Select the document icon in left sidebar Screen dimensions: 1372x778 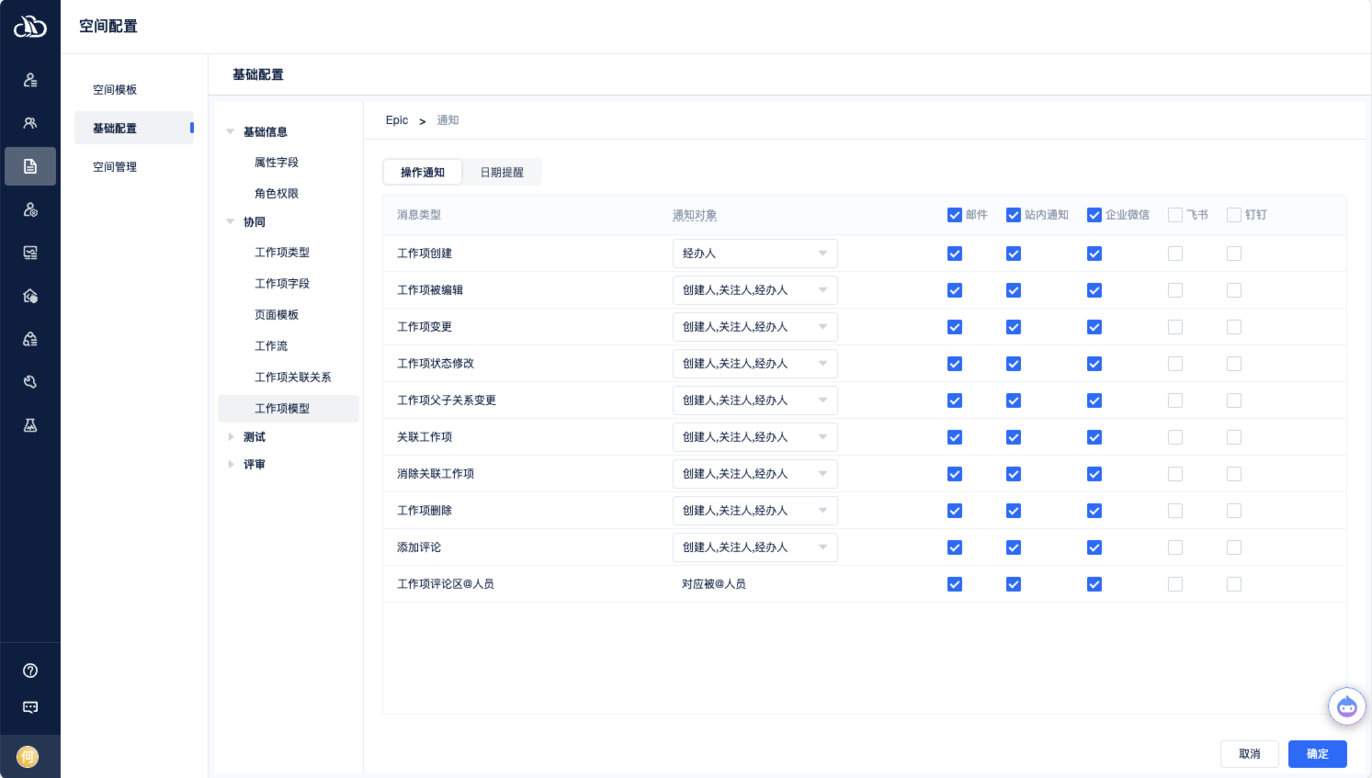click(x=30, y=166)
